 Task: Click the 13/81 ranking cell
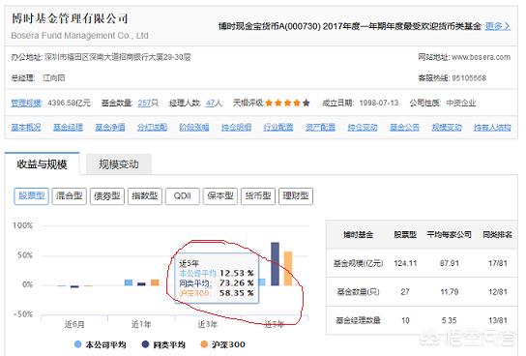[x=498, y=320]
